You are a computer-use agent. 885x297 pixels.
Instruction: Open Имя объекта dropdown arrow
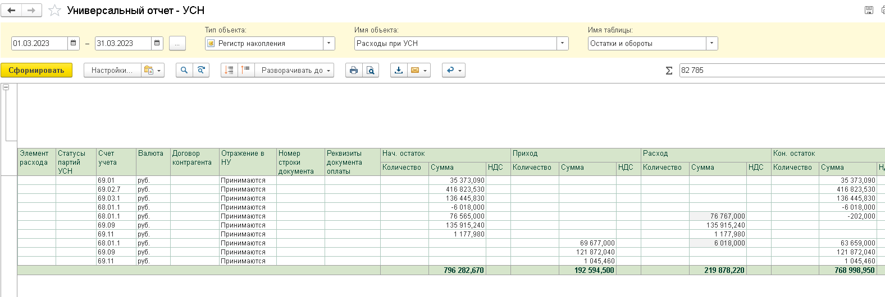point(563,43)
